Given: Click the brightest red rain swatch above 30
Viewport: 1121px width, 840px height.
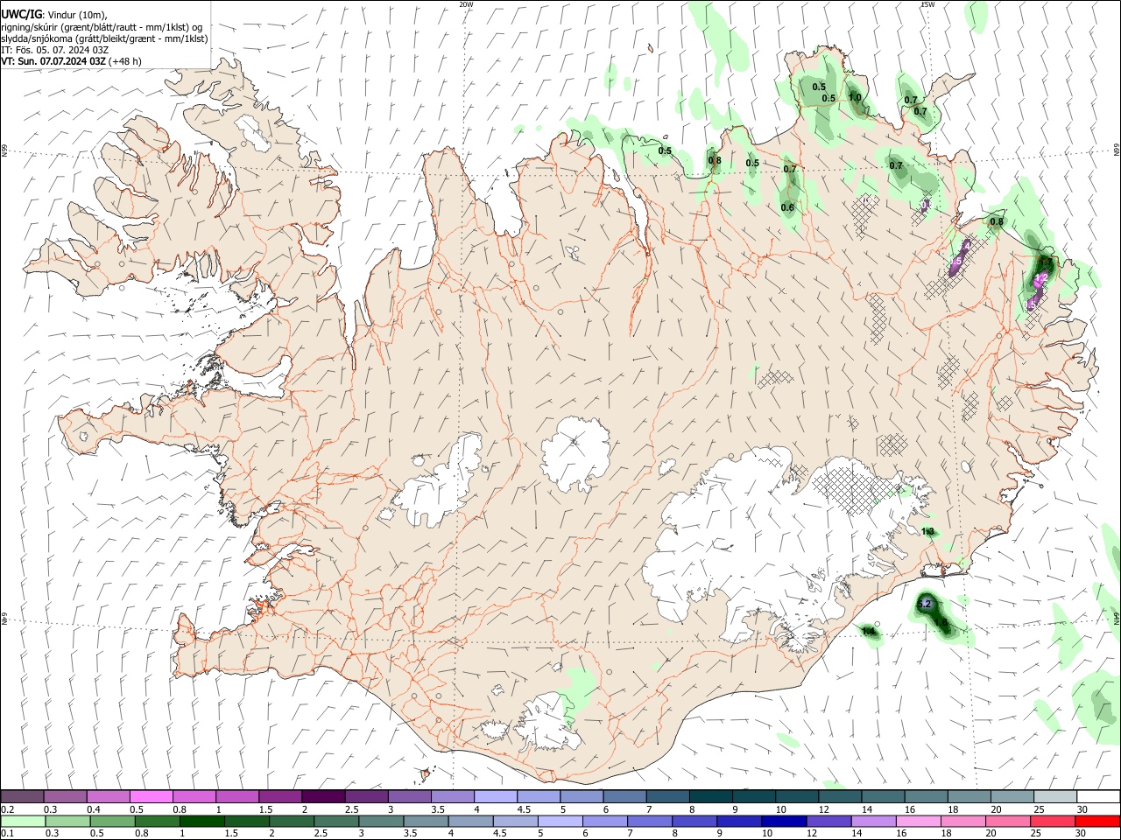Looking at the screenshot, I should click(1097, 821).
